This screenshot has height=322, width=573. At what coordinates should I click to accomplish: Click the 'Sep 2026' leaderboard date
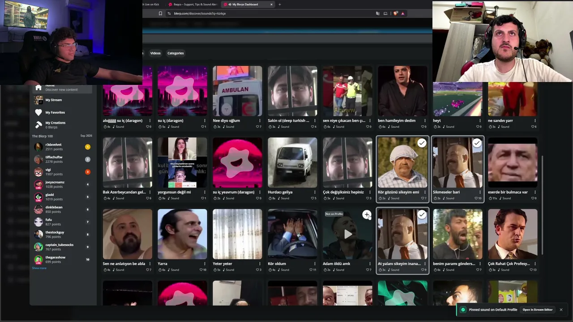86,136
